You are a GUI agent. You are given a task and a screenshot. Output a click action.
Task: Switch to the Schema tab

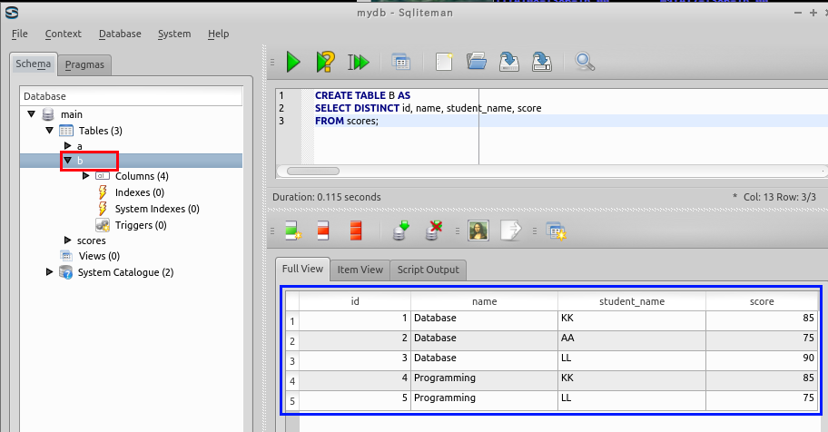pyautogui.click(x=34, y=64)
